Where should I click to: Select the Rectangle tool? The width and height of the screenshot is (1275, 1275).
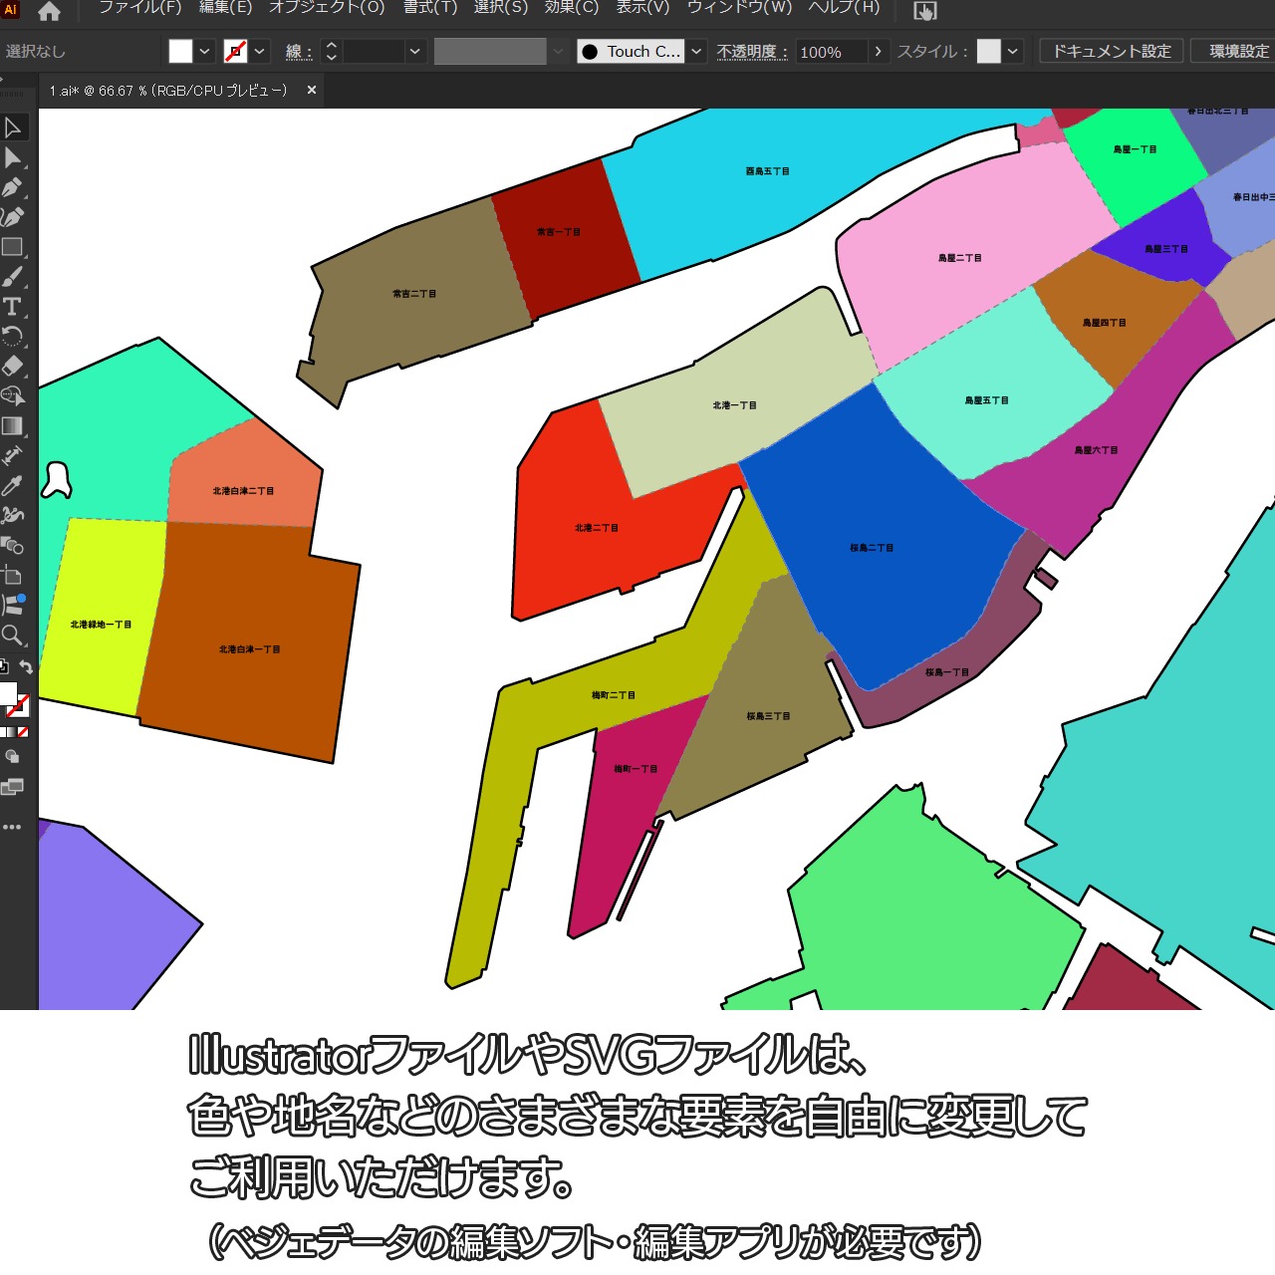pos(12,247)
